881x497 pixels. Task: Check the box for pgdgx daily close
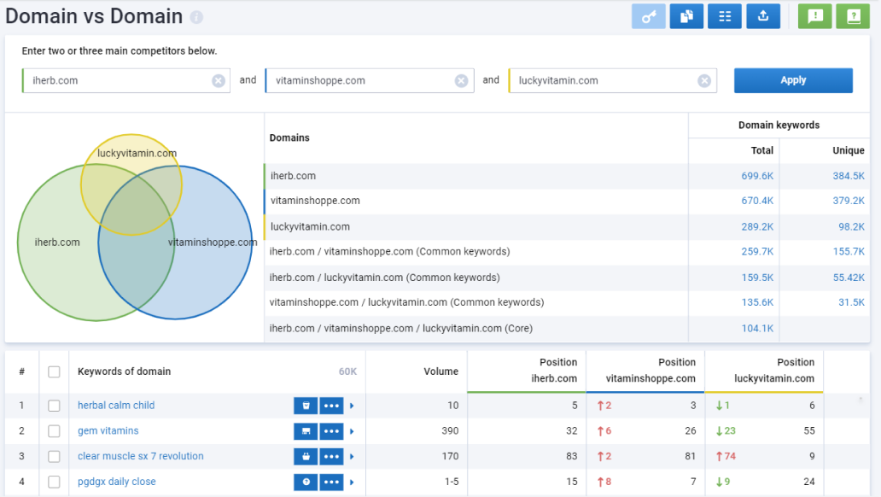pyautogui.click(x=54, y=482)
